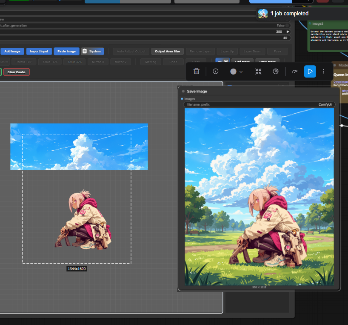Screen dimensions: 348x325
Task: Increment the 380 value using right arrow
Action: (x=288, y=32)
